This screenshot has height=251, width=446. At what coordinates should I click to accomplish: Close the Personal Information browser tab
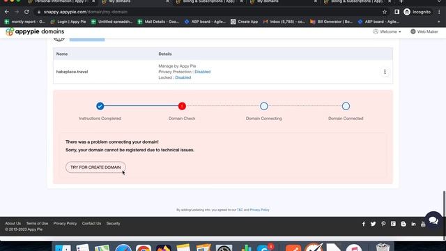(x=93, y=1)
